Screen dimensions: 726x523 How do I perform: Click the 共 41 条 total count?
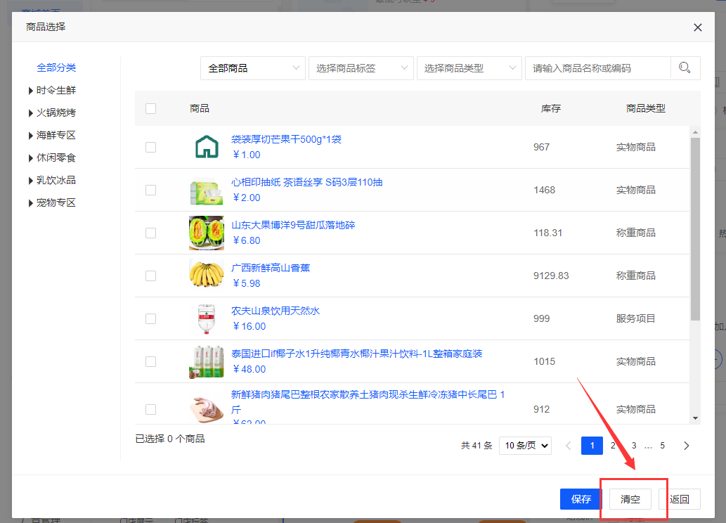(477, 446)
